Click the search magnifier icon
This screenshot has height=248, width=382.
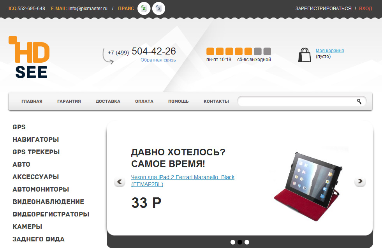click(359, 101)
